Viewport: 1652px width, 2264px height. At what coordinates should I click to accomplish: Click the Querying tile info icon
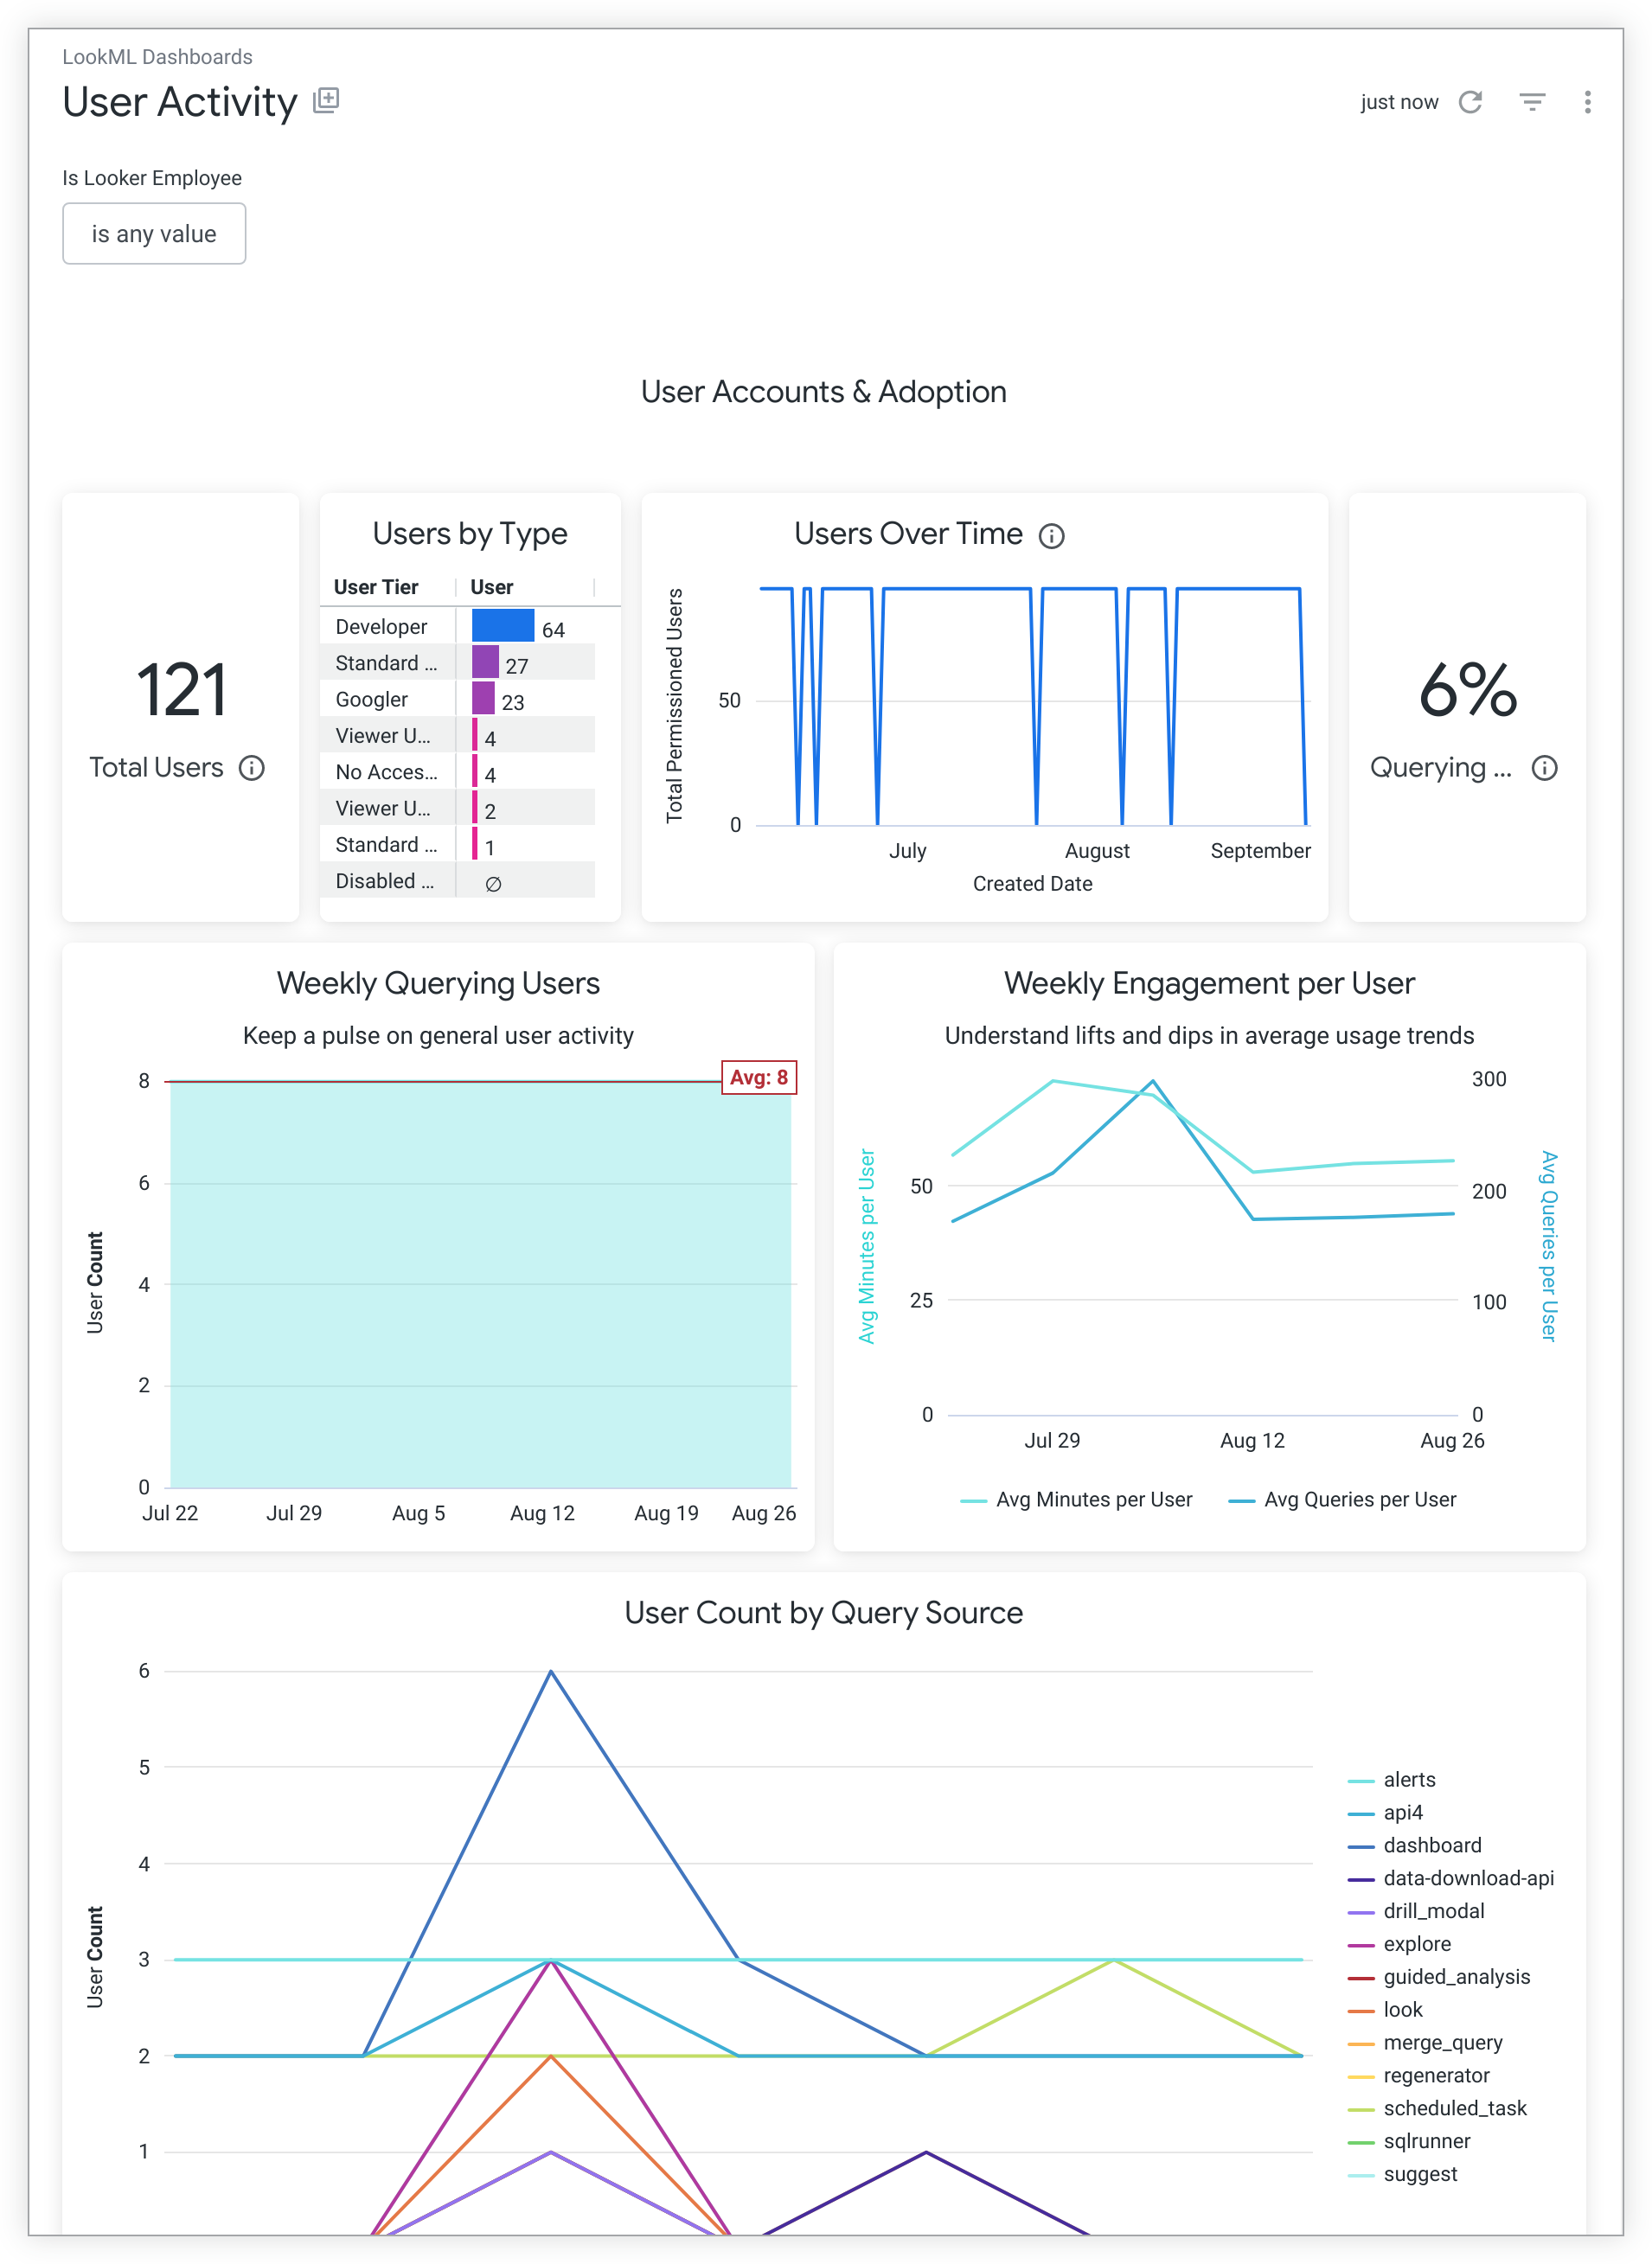(x=1544, y=768)
